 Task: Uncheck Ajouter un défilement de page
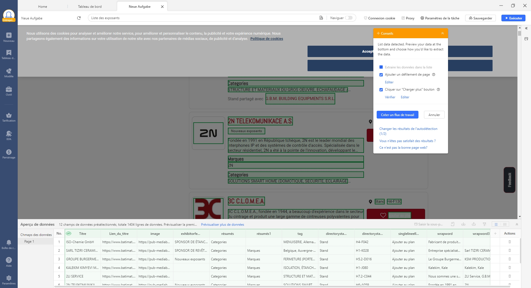point(381,75)
